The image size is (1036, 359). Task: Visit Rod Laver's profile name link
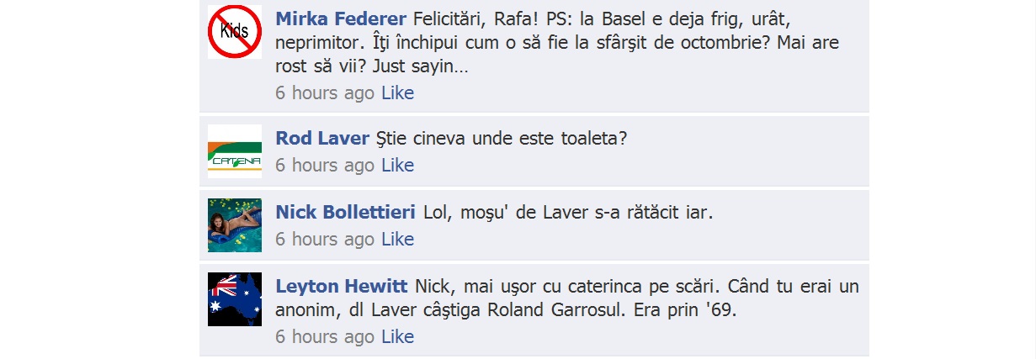(322, 138)
